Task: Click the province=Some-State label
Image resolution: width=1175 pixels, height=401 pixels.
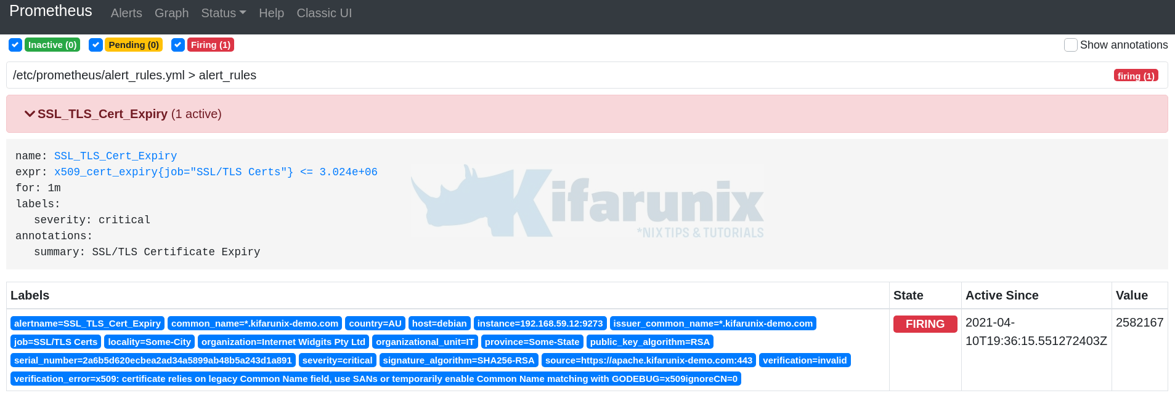Action: coord(532,342)
